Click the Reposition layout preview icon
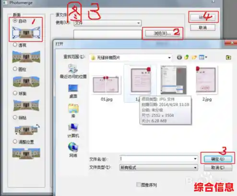The image size is (237, 196). (x=26, y=153)
